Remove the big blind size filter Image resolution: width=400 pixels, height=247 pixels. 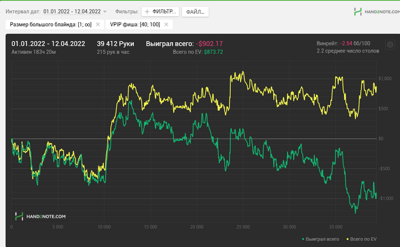98,25
